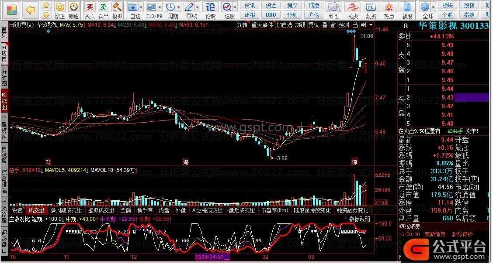This screenshot has width=493, height=264.
Task: Click the yellow up arrow icon
Action: pyautogui.click(x=46, y=5)
